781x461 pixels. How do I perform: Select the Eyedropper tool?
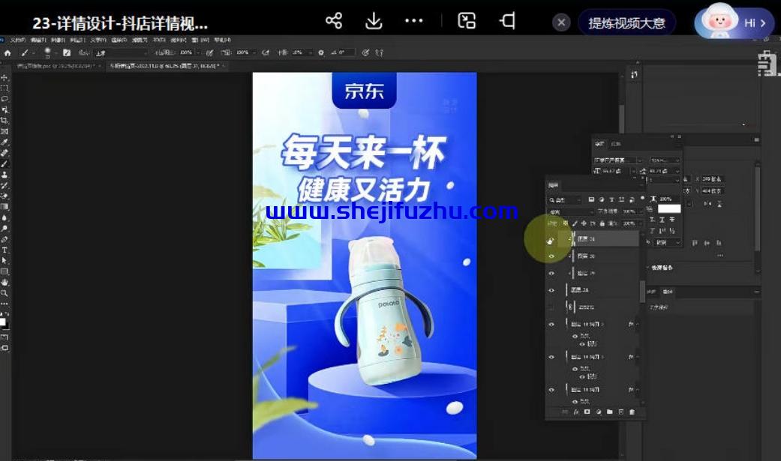pos(5,142)
